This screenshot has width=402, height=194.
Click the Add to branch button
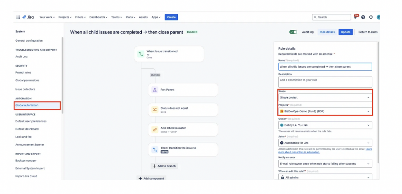[164, 166]
